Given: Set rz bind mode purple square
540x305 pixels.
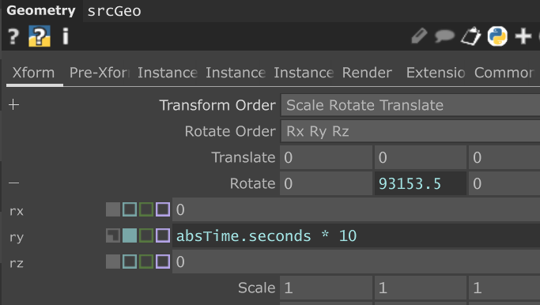Looking at the screenshot, I should (163, 262).
